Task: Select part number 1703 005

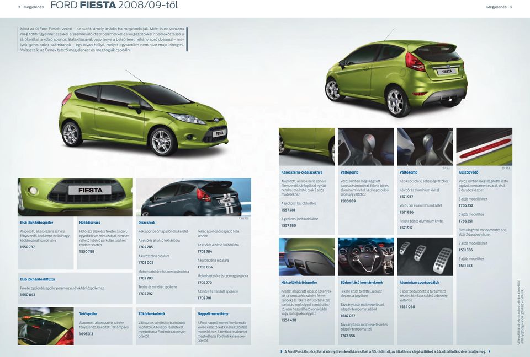Action: click(146, 263)
